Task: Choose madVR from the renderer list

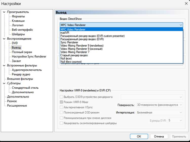Action: (121, 33)
